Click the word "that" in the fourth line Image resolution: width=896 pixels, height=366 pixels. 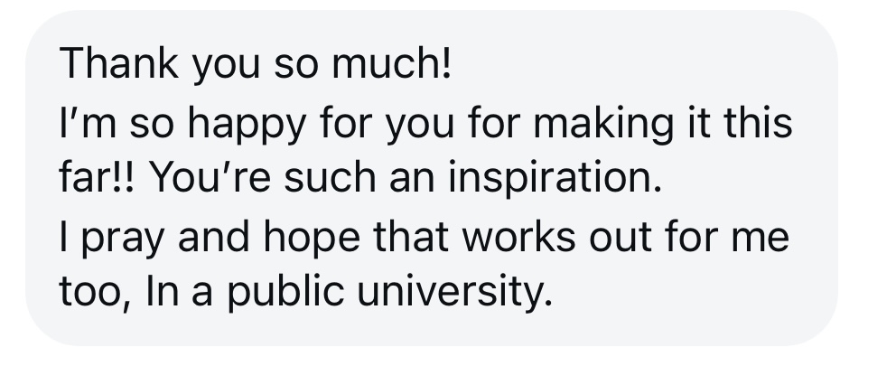coord(411,236)
